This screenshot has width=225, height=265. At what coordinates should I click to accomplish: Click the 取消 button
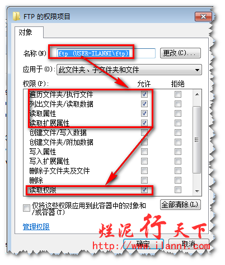[x=189, y=244]
